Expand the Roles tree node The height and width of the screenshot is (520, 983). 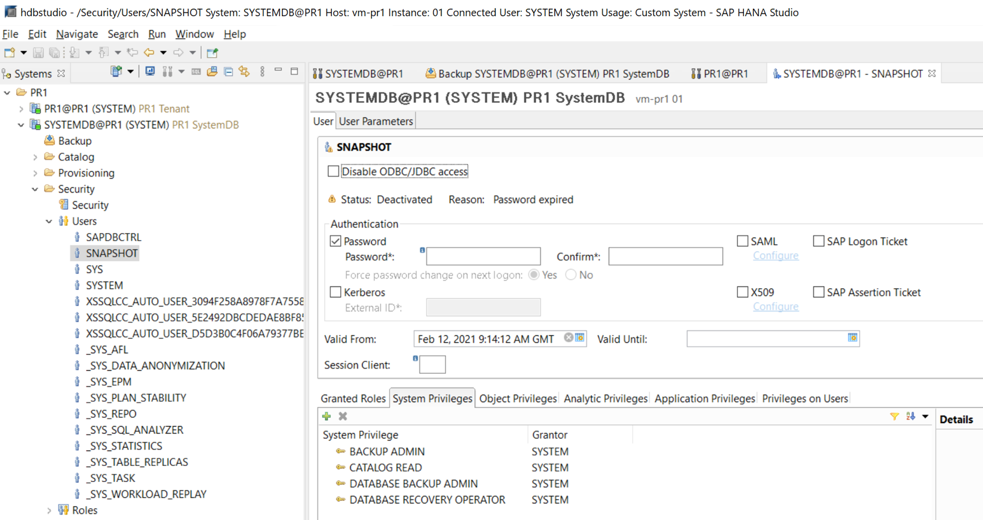pos(49,510)
